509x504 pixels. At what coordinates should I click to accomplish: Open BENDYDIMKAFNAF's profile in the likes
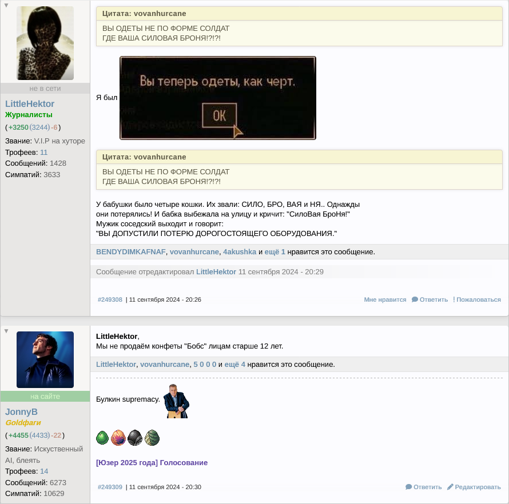coord(130,251)
